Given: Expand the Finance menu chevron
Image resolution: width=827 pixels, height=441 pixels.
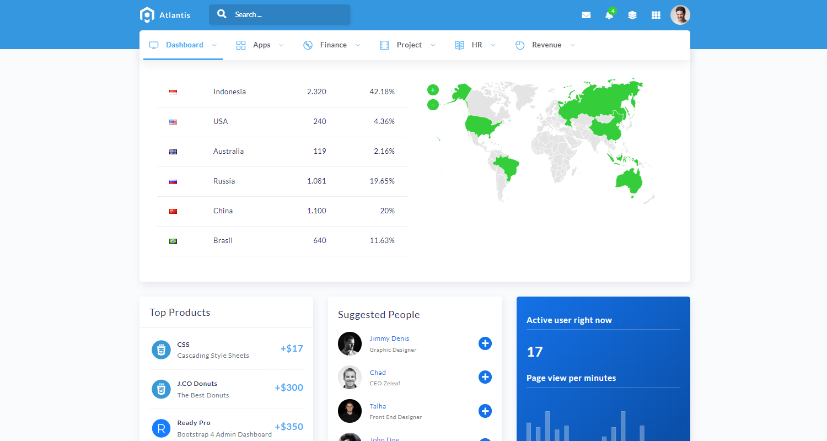Looking at the screenshot, I should [x=358, y=45].
